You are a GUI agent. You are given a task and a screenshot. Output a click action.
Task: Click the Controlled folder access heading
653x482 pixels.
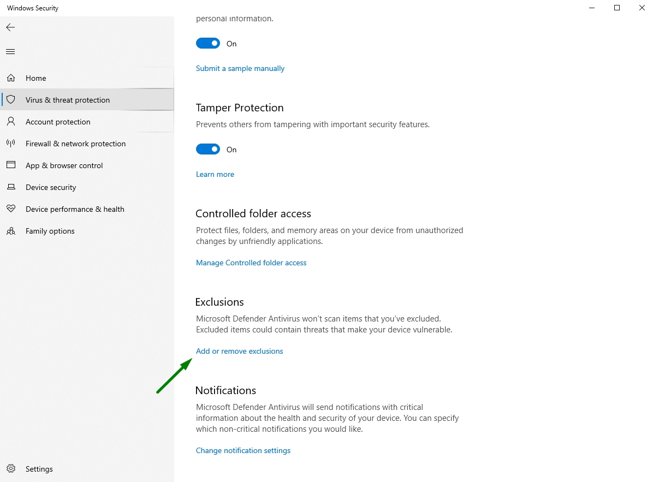[x=253, y=213]
